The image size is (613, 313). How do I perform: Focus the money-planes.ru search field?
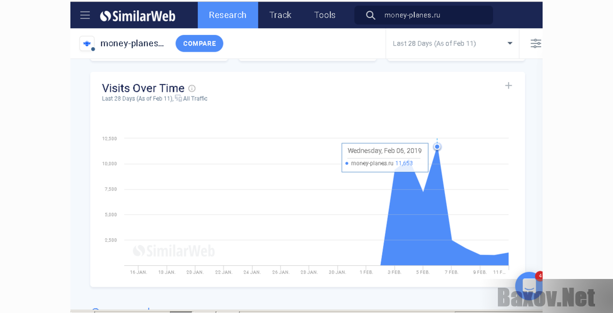pos(424,15)
